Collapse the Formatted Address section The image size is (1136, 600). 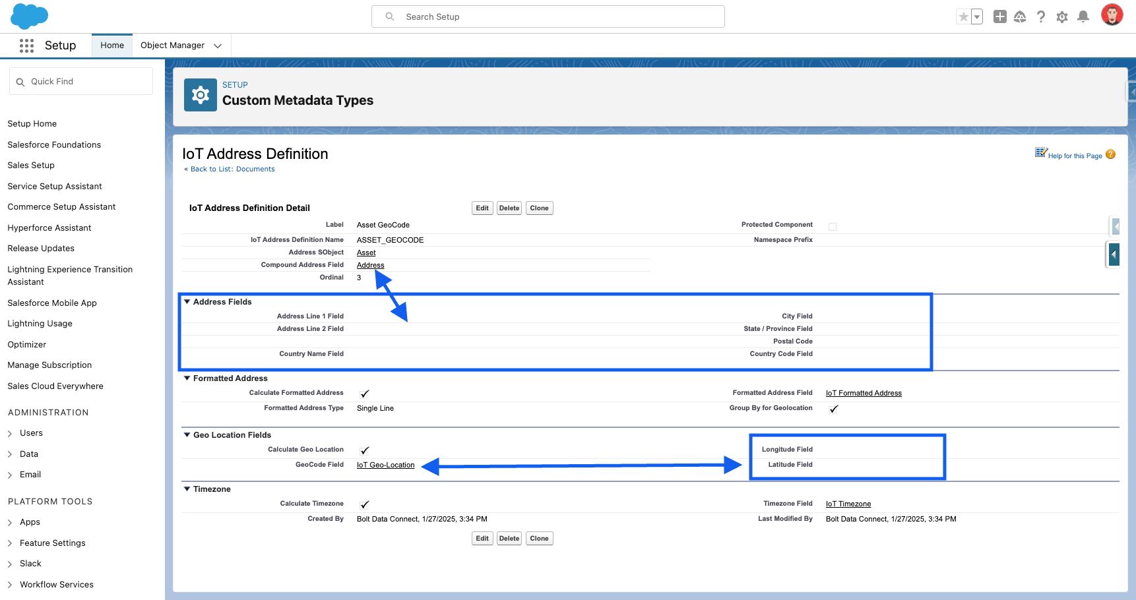(187, 378)
